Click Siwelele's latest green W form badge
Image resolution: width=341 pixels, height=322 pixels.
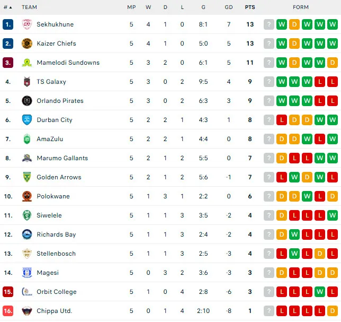tap(333, 215)
